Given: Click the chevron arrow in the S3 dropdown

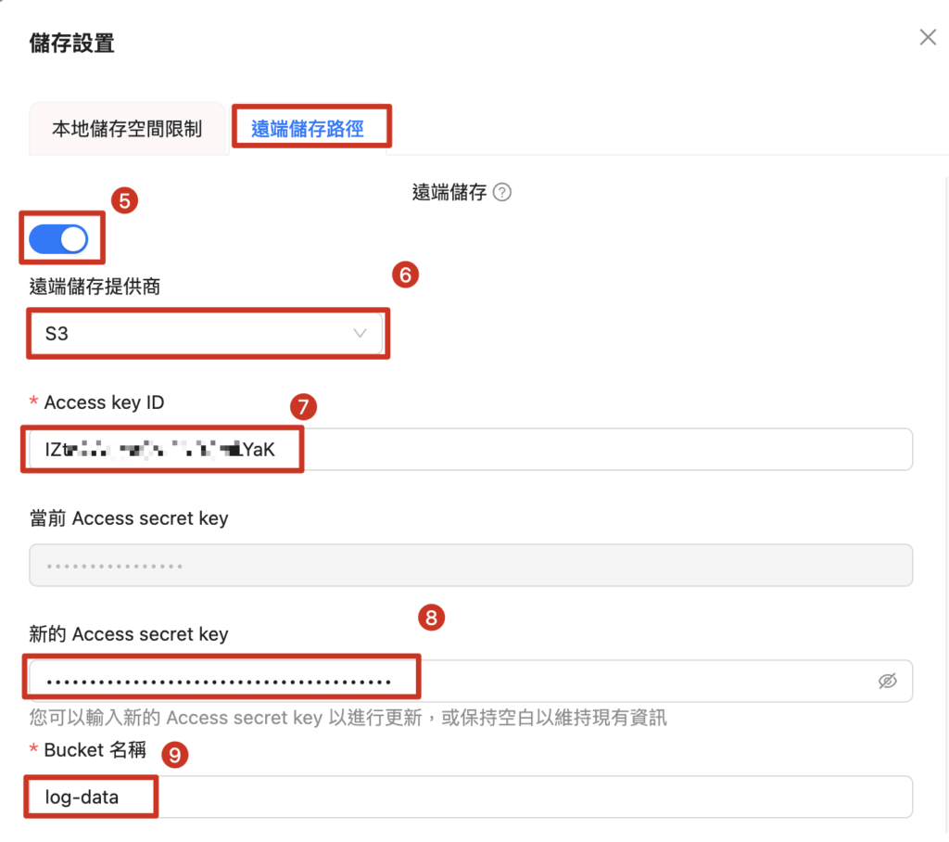Looking at the screenshot, I should [361, 334].
